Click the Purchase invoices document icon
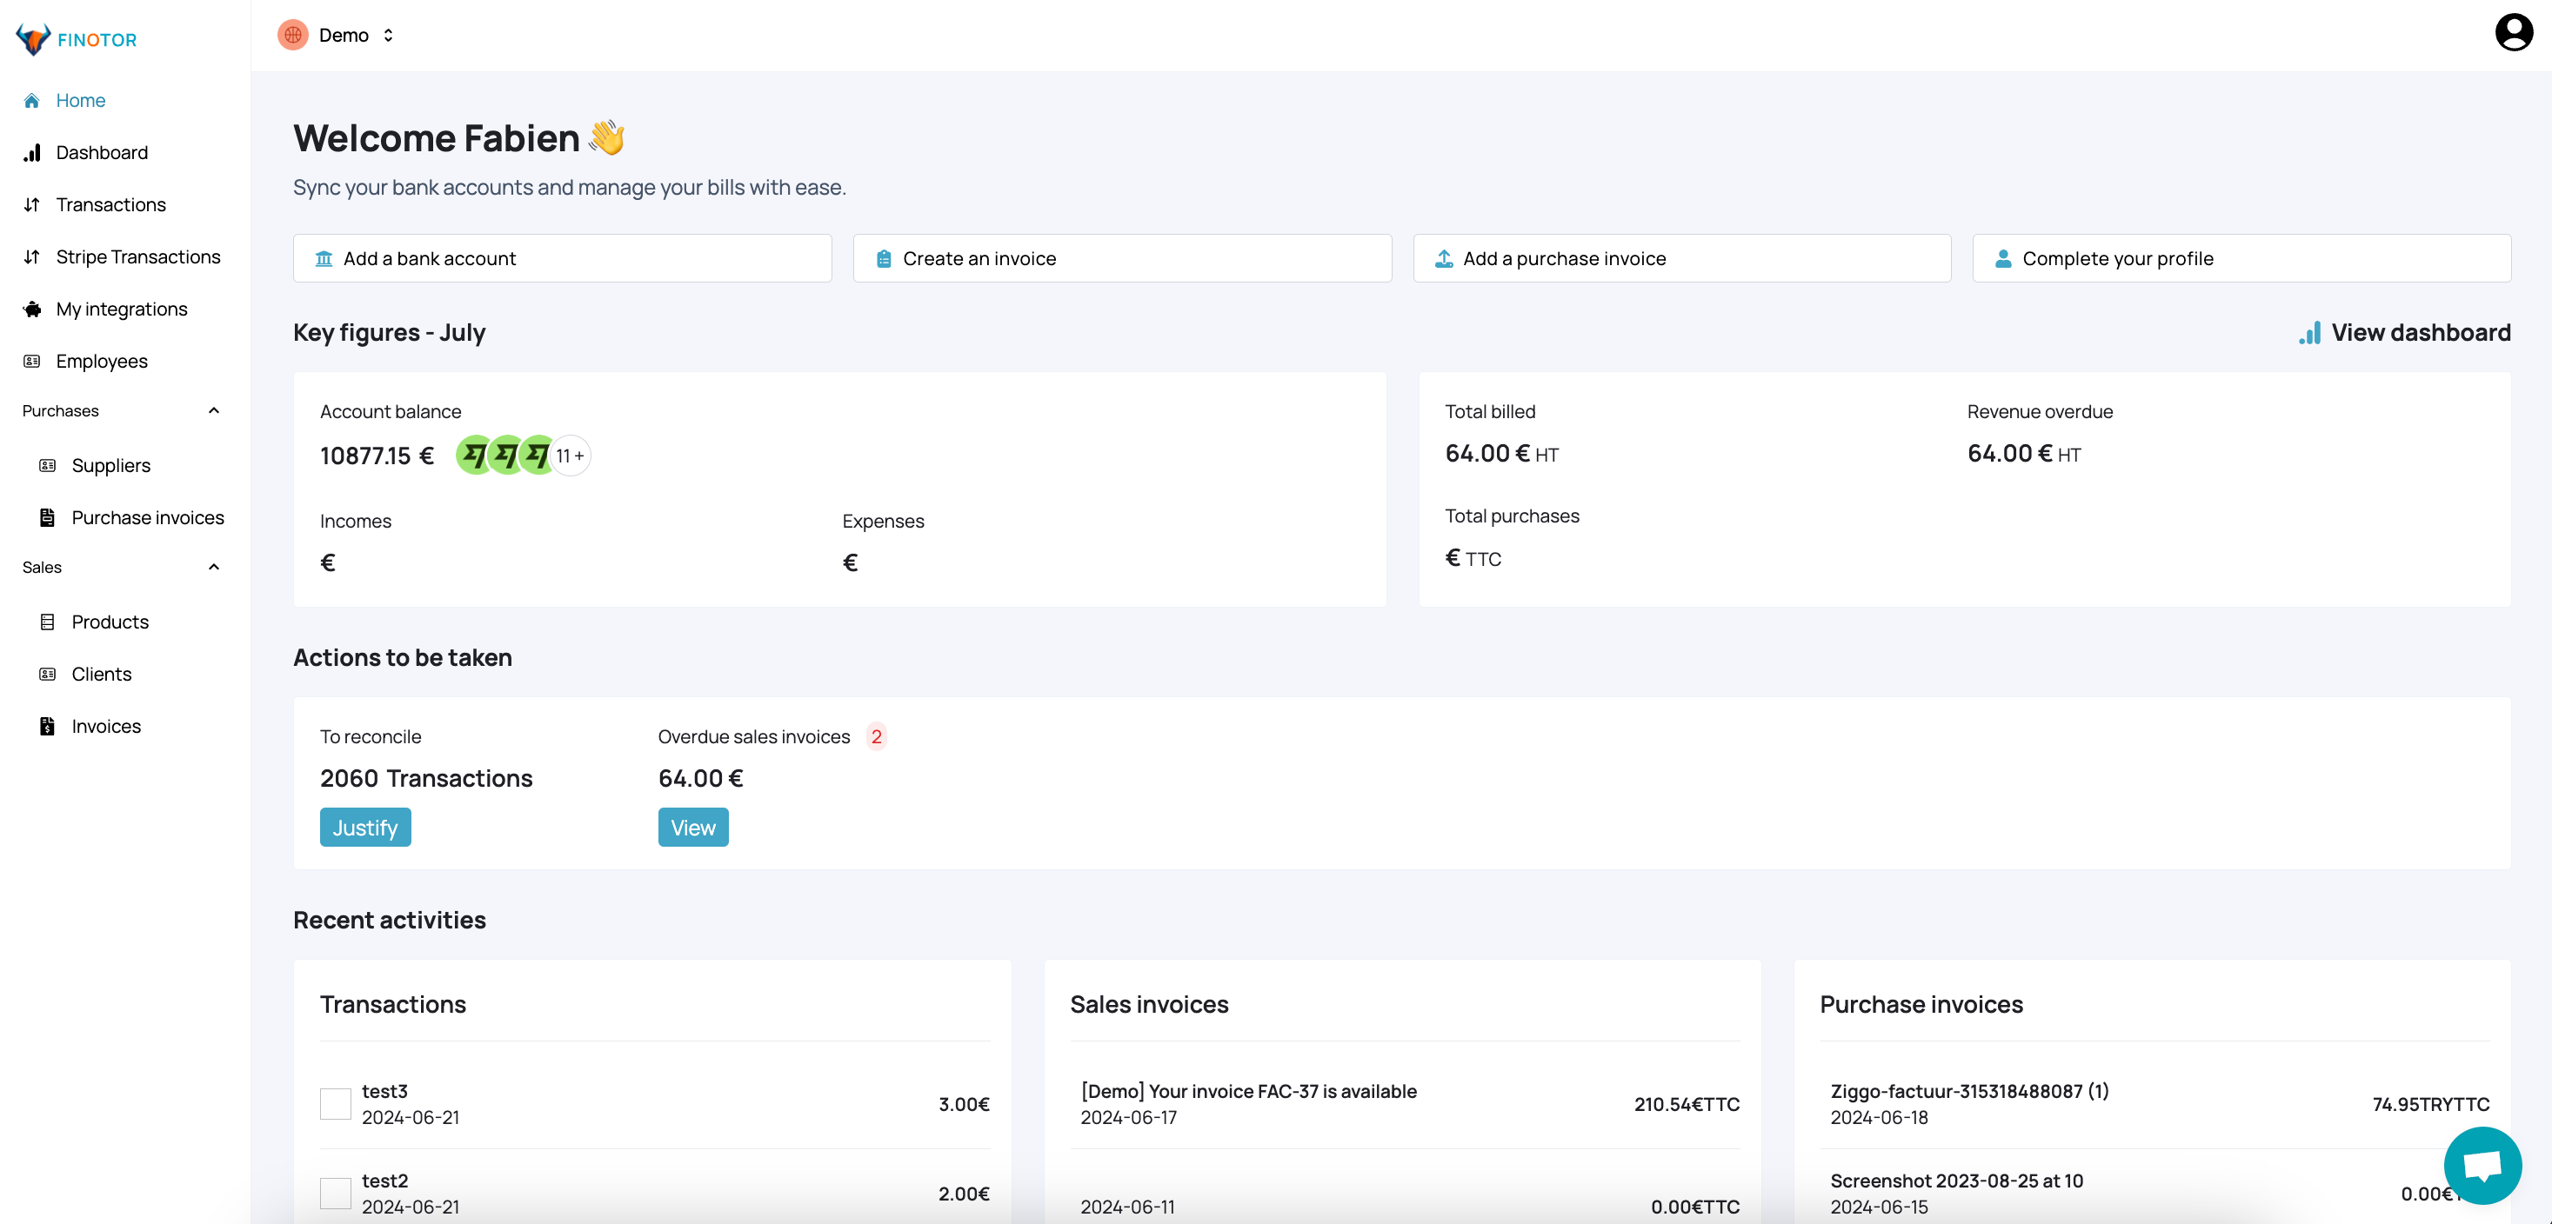 48,517
